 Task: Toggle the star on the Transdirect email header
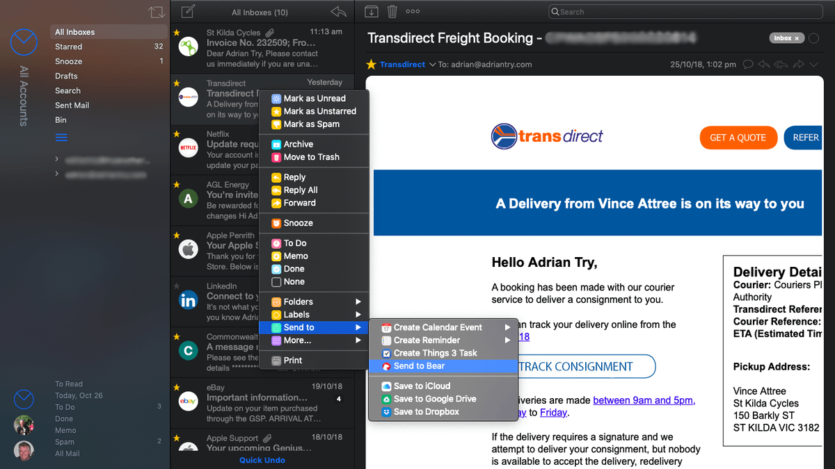(x=371, y=65)
